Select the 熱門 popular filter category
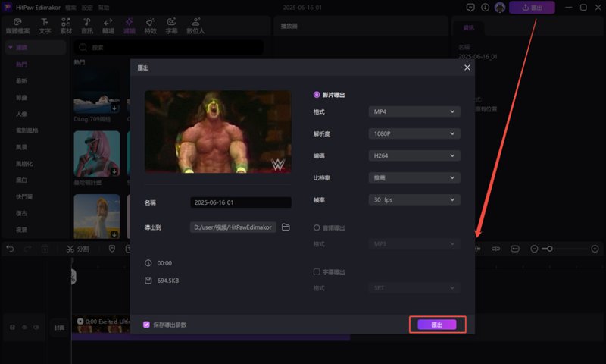 coord(22,64)
